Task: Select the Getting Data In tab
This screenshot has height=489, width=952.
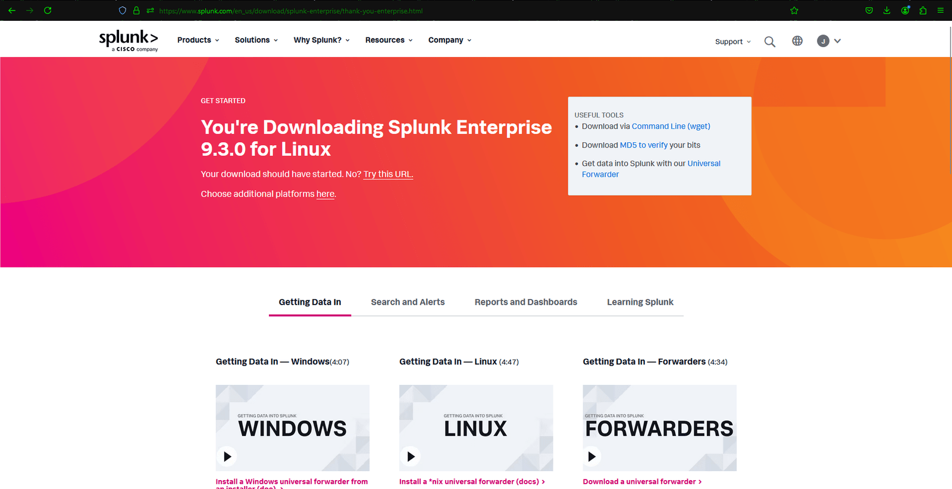Action: (310, 302)
